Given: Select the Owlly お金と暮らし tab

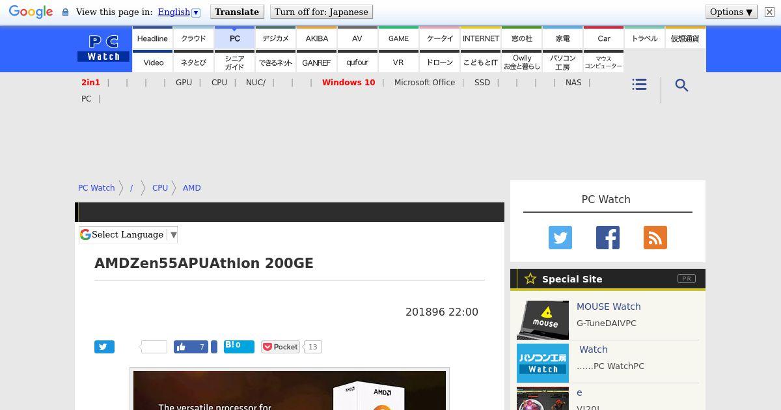Looking at the screenshot, I should 522,62.
